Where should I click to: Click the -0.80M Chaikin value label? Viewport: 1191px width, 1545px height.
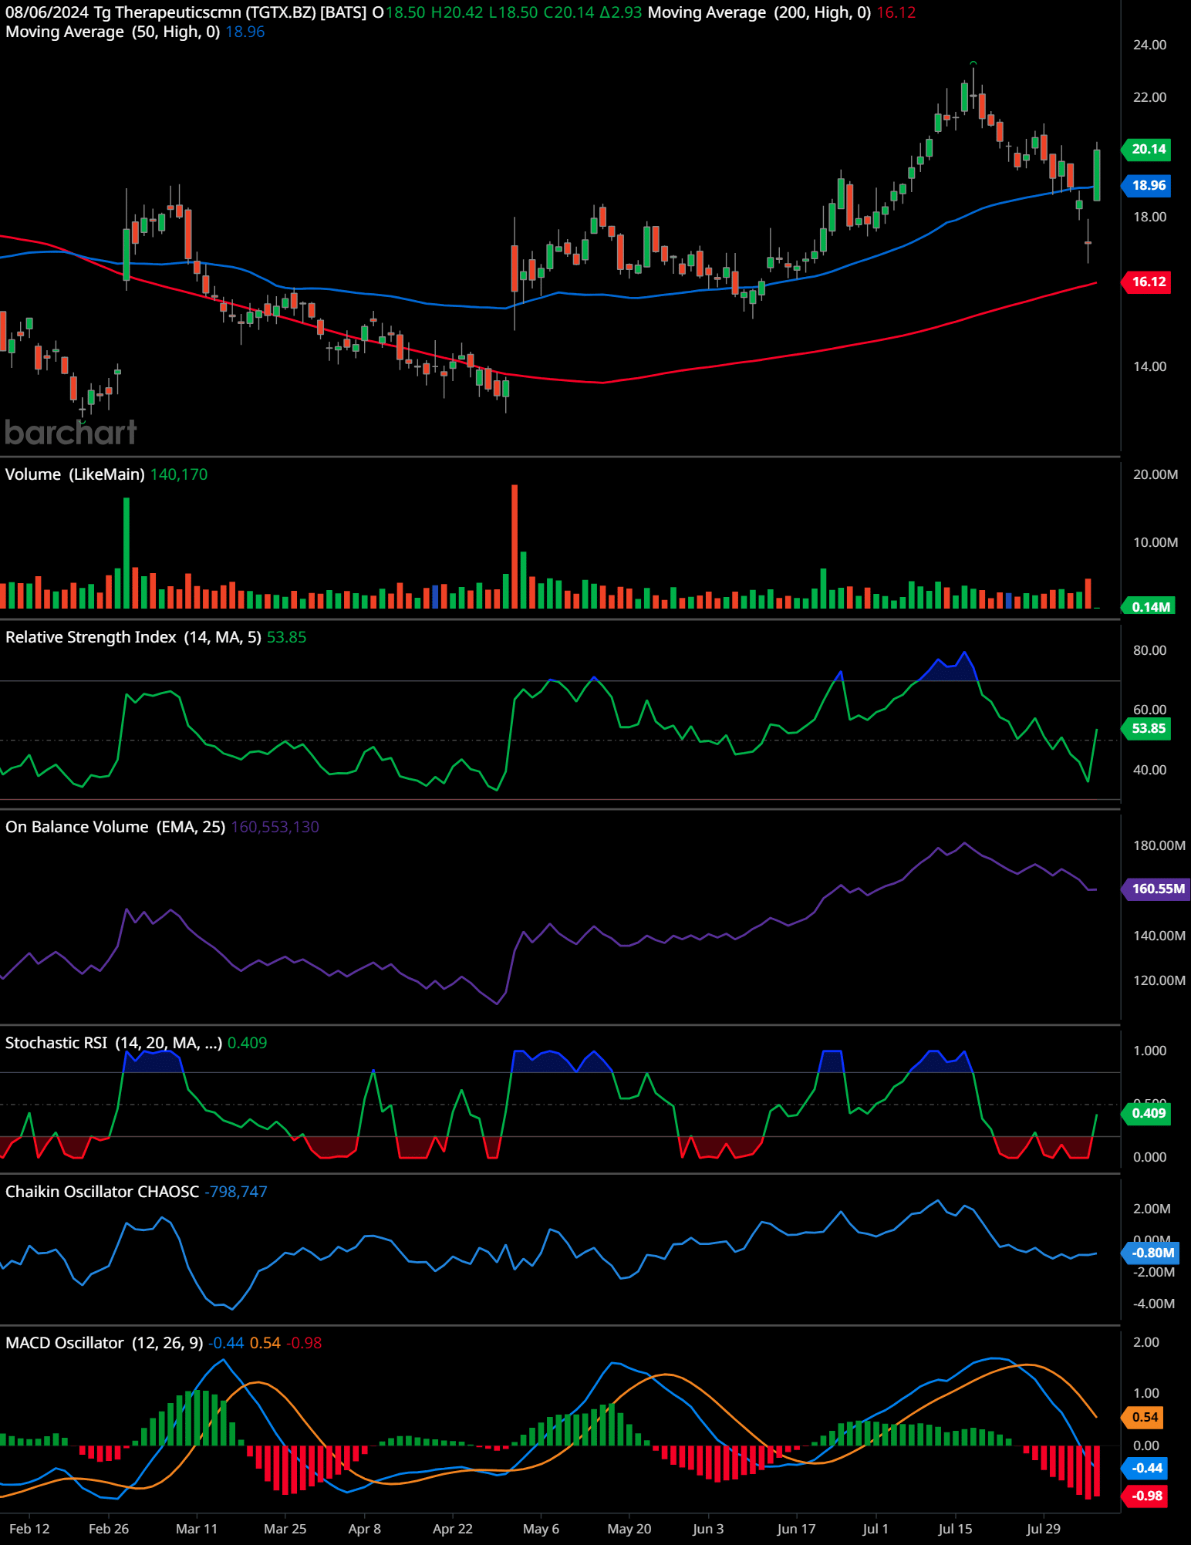(1152, 1253)
